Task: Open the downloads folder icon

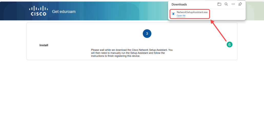Action: click(219, 4)
